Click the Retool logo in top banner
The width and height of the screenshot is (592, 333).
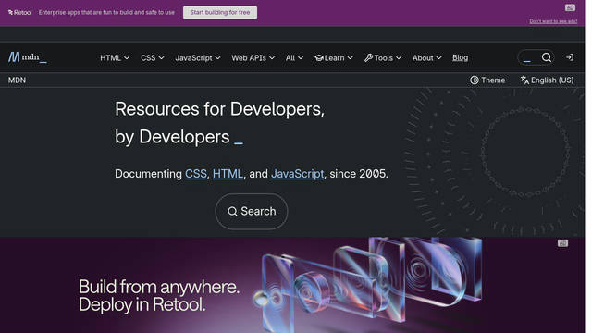20,12
